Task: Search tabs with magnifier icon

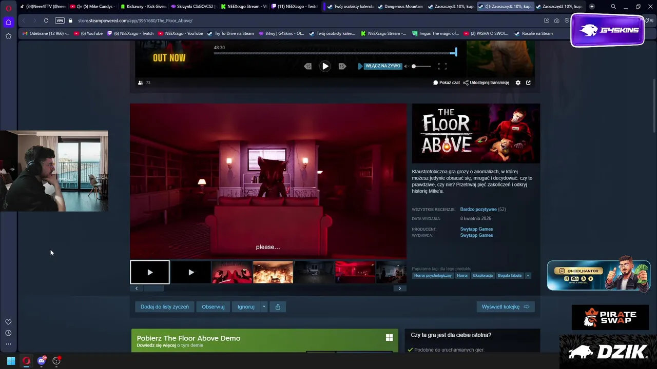Action: coord(613,7)
